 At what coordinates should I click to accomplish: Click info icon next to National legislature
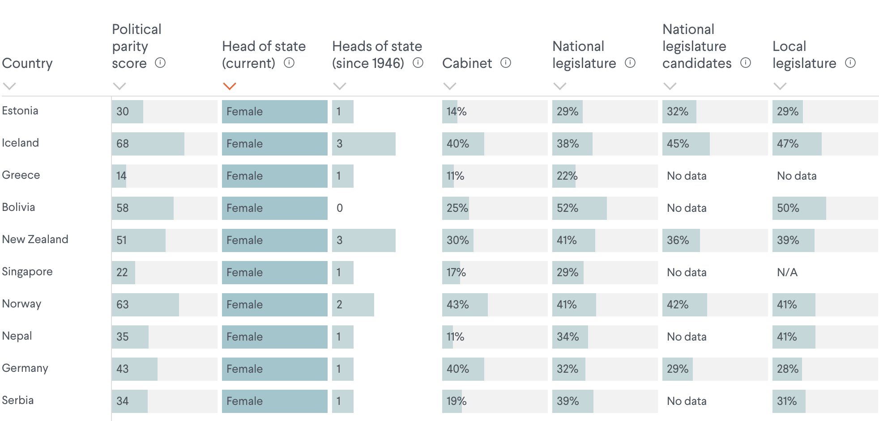tap(630, 63)
